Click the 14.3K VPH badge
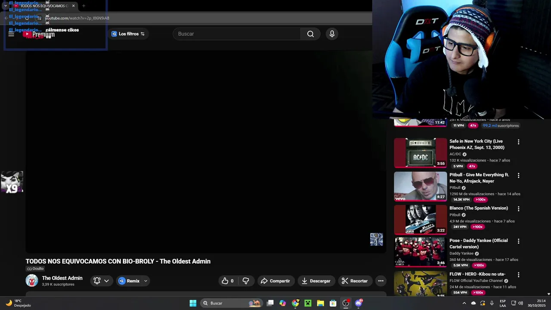The width and height of the screenshot is (551, 310). [x=461, y=200]
